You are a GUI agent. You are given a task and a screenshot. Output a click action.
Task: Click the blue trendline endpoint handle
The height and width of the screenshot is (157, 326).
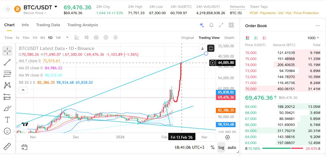click(x=206, y=54)
